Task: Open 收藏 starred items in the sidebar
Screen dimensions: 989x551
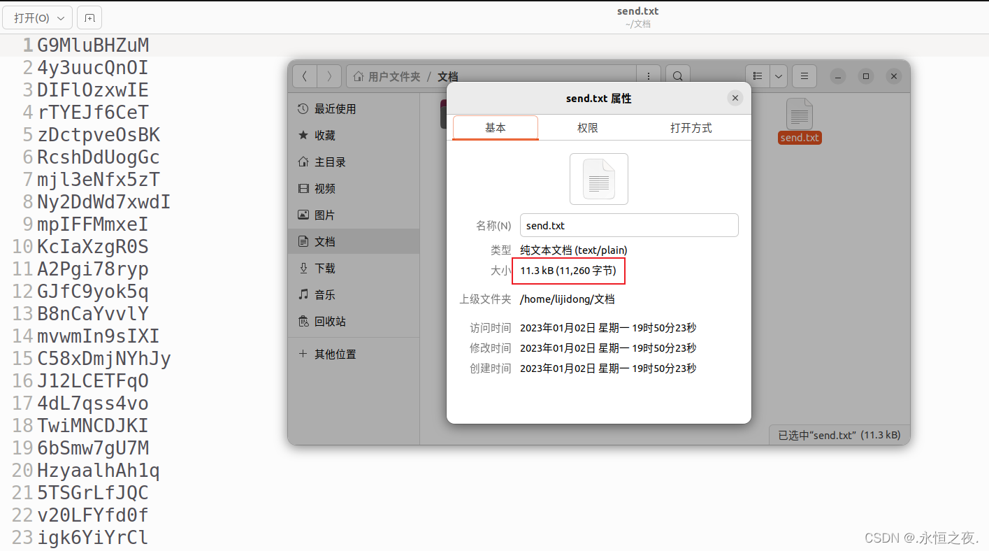Action: (354, 136)
